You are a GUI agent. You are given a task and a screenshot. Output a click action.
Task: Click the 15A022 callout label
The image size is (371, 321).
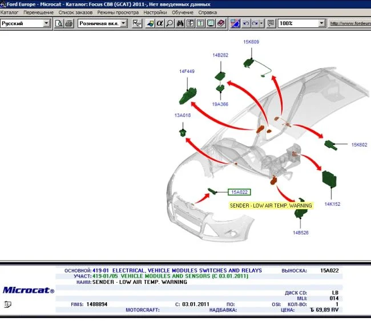pyautogui.click(x=239, y=192)
